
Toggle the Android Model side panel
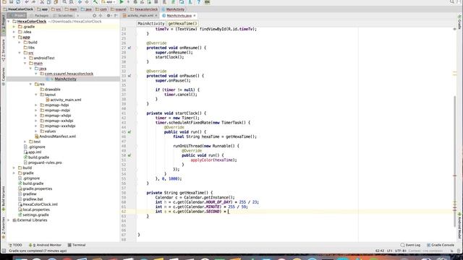(460, 225)
